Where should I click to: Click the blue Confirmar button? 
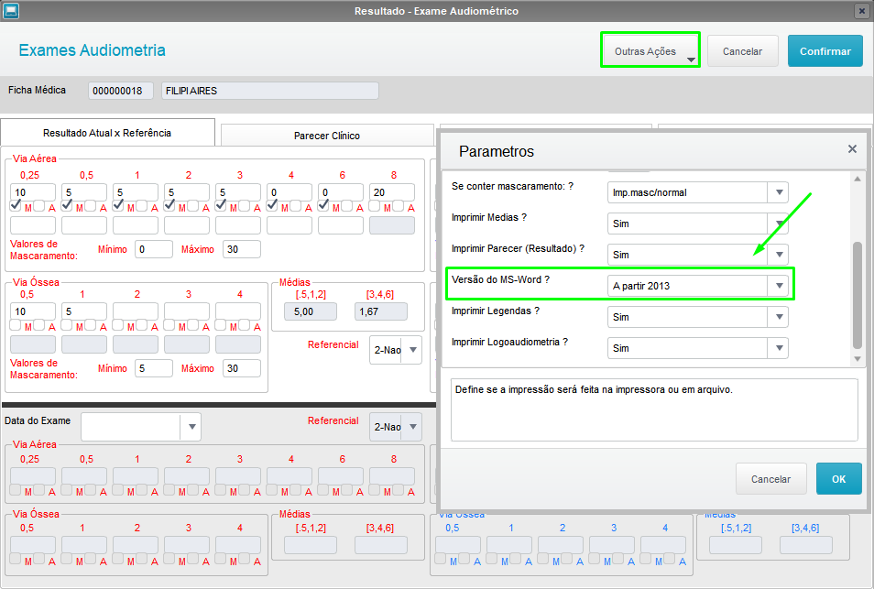(825, 51)
